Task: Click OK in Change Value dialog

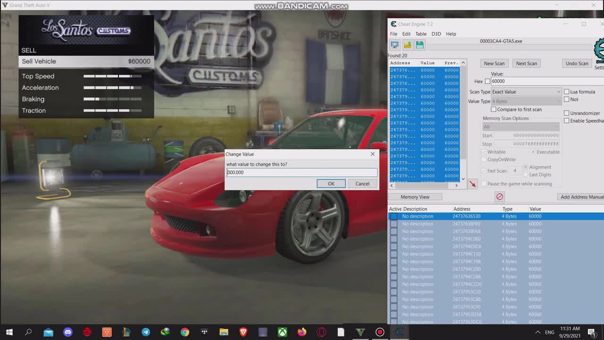Action: (x=331, y=184)
